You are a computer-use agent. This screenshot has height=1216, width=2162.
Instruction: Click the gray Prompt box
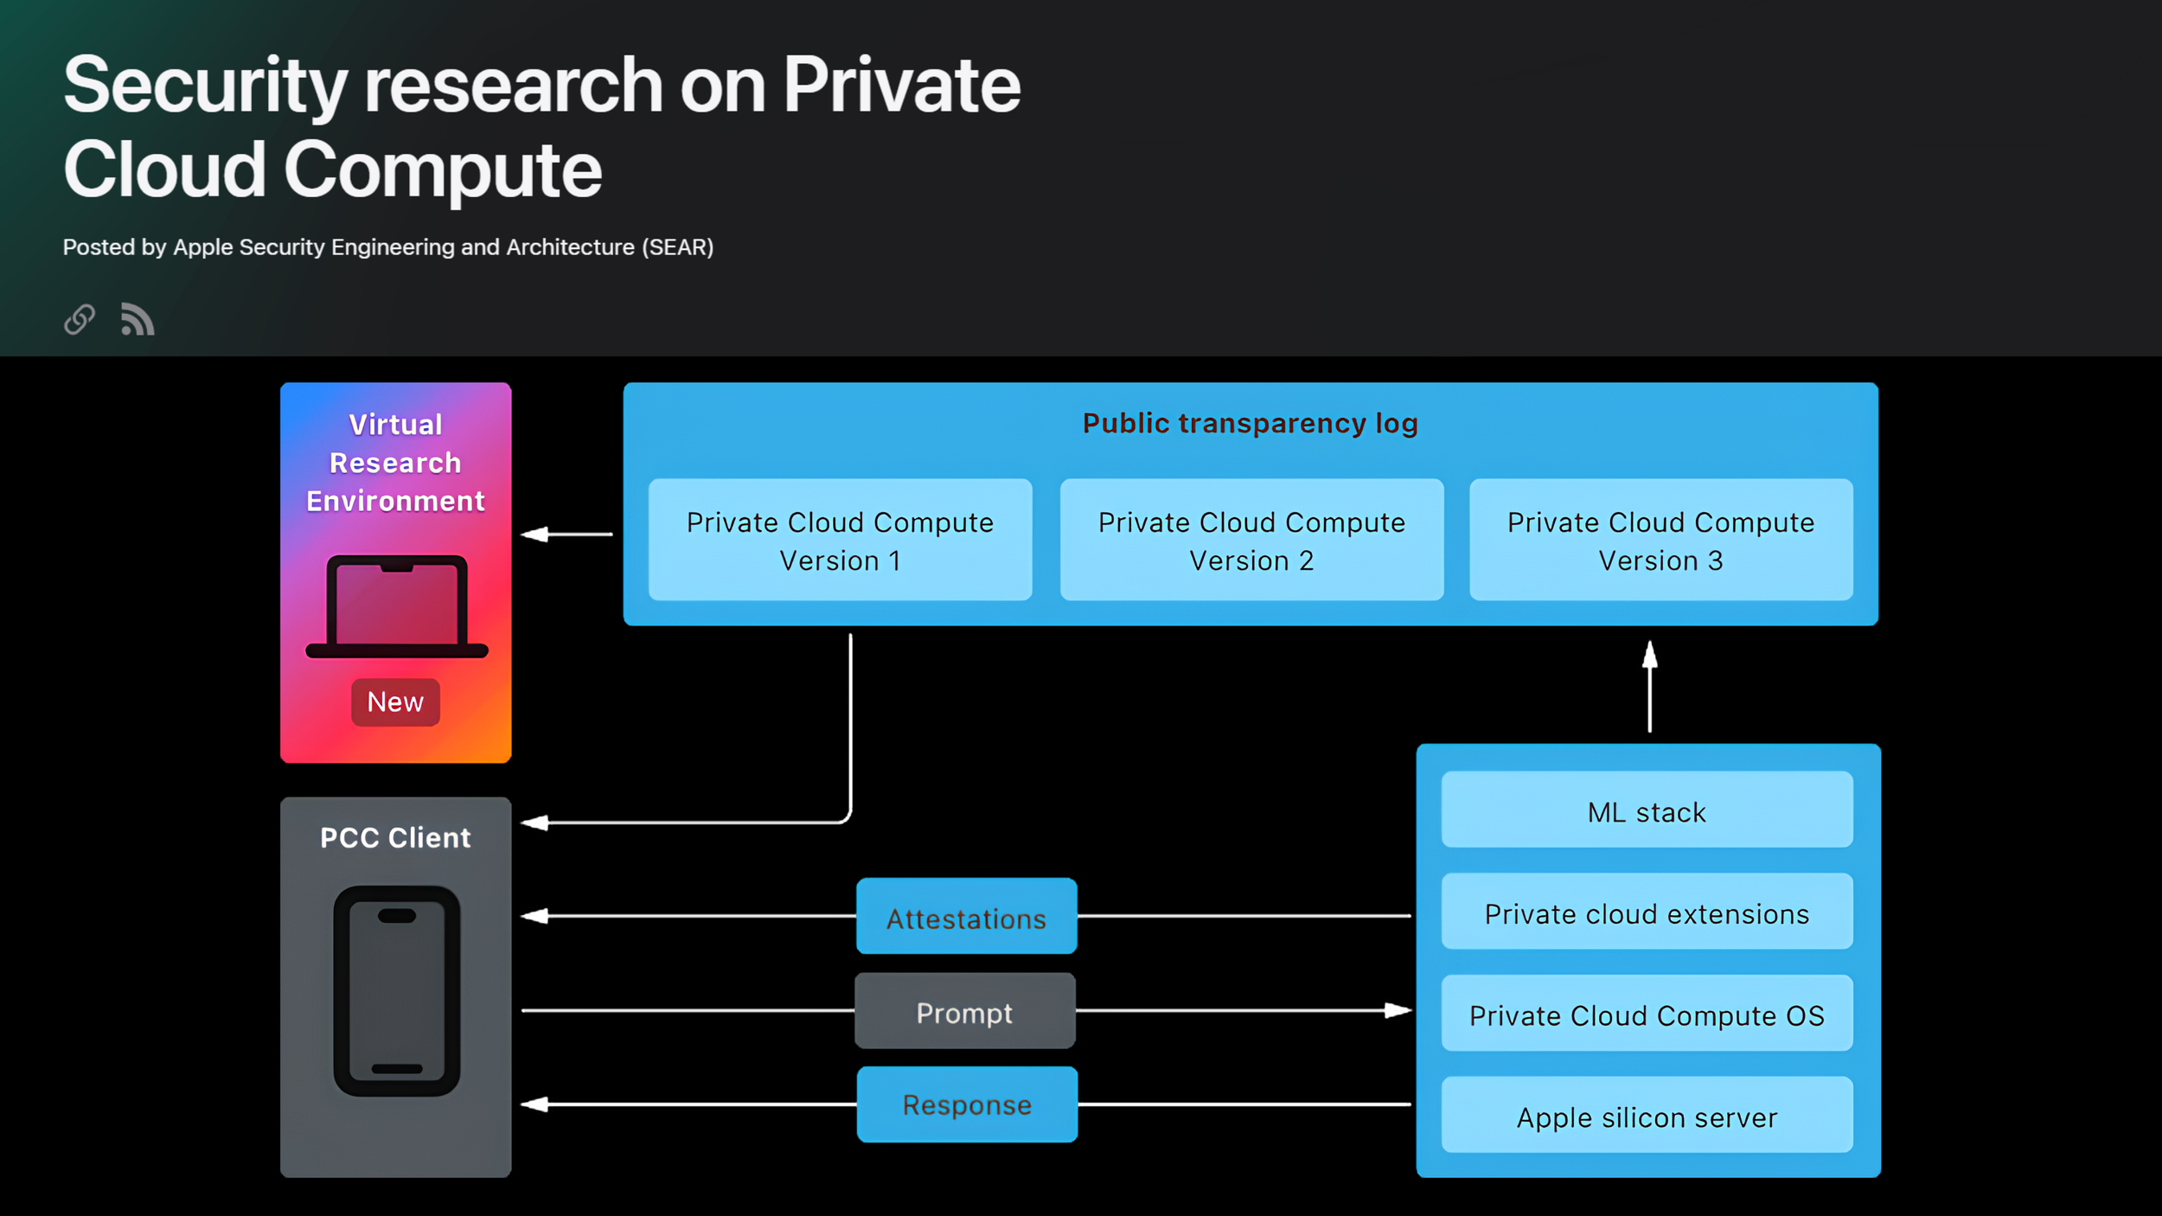[965, 1010]
